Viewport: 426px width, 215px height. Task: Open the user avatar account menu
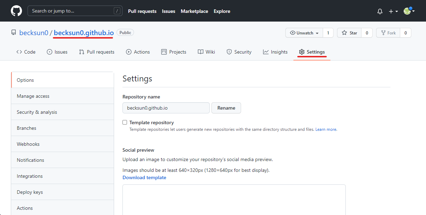(x=409, y=11)
